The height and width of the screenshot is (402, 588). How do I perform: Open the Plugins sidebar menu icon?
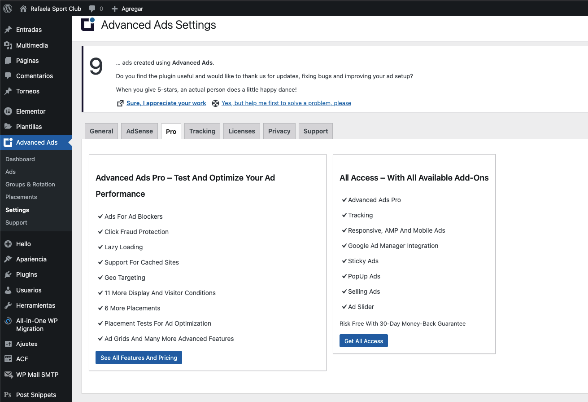click(x=8, y=274)
